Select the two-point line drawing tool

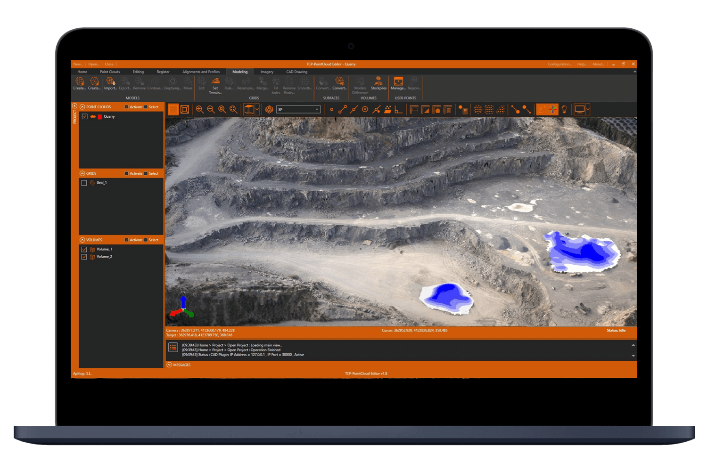pyautogui.click(x=343, y=109)
